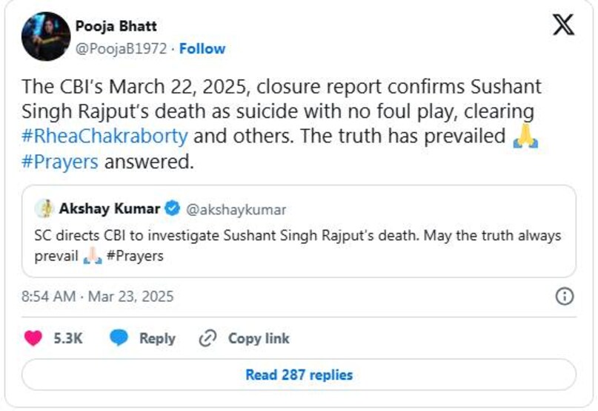Click Akshay Kumar's small avatar

[x=45, y=209]
